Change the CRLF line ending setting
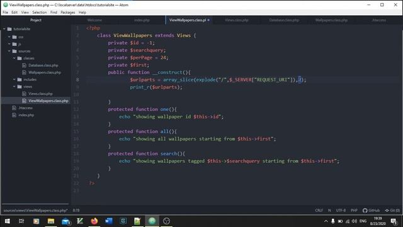This screenshot has height=227, width=403. pos(319,210)
